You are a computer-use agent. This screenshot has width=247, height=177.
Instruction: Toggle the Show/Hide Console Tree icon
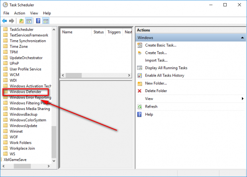tap(29, 21)
